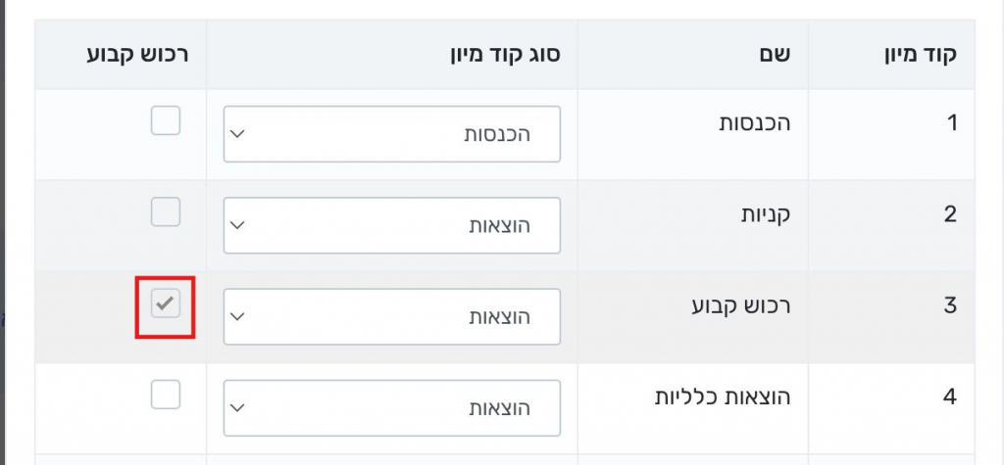
Task: Click sort code number 2 cell
Action: pos(949,213)
